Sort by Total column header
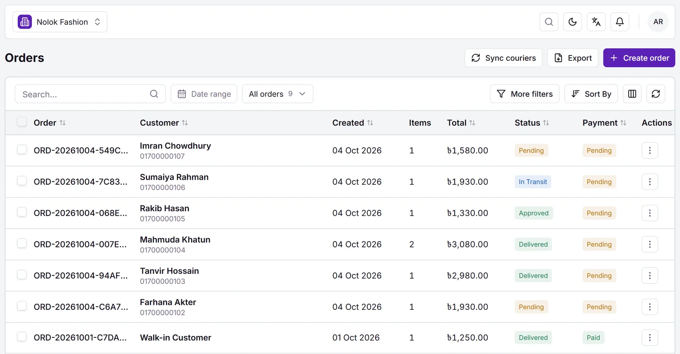680x354 pixels. click(x=461, y=123)
